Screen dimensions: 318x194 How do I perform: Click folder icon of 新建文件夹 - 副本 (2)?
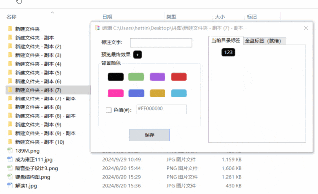[10, 46]
